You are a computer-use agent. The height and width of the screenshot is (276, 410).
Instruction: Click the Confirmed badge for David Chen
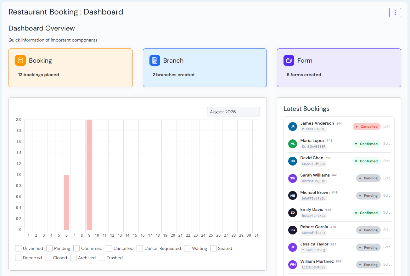click(366, 161)
